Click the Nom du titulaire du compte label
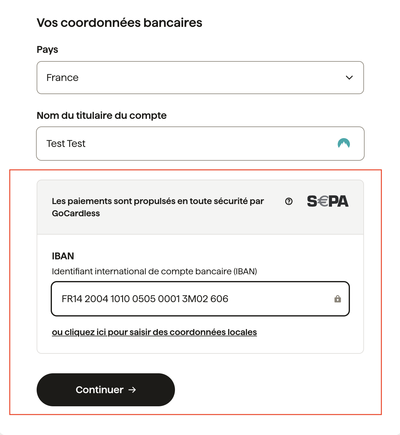400x435 pixels. (x=102, y=115)
